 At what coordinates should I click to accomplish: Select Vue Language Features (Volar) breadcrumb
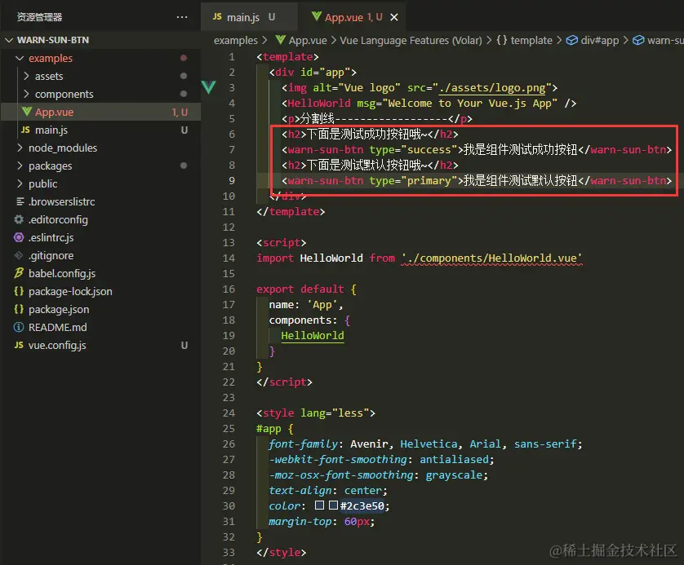click(411, 41)
